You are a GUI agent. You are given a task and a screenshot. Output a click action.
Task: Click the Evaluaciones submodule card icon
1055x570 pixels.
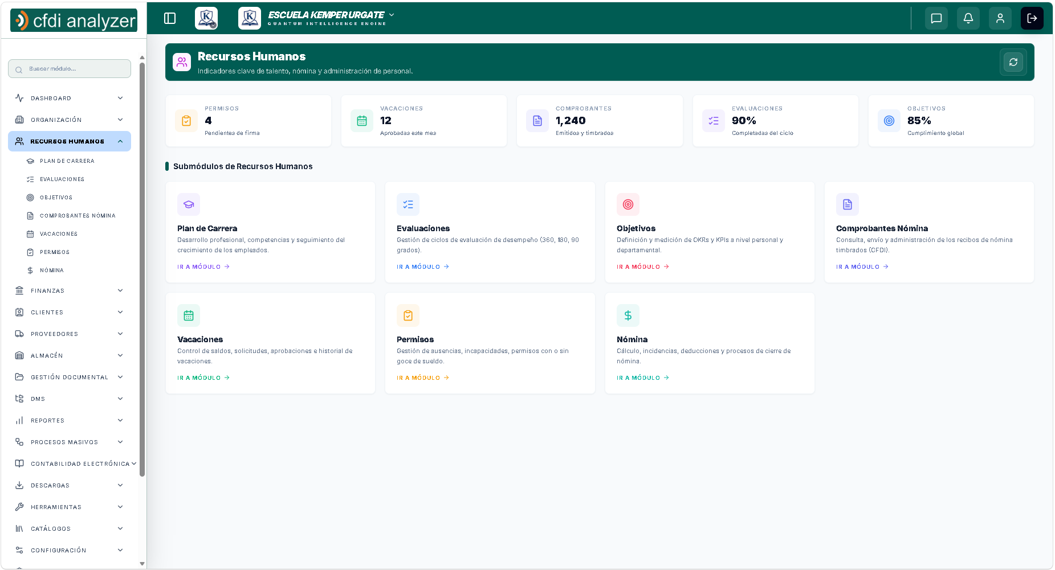(x=408, y=204)
